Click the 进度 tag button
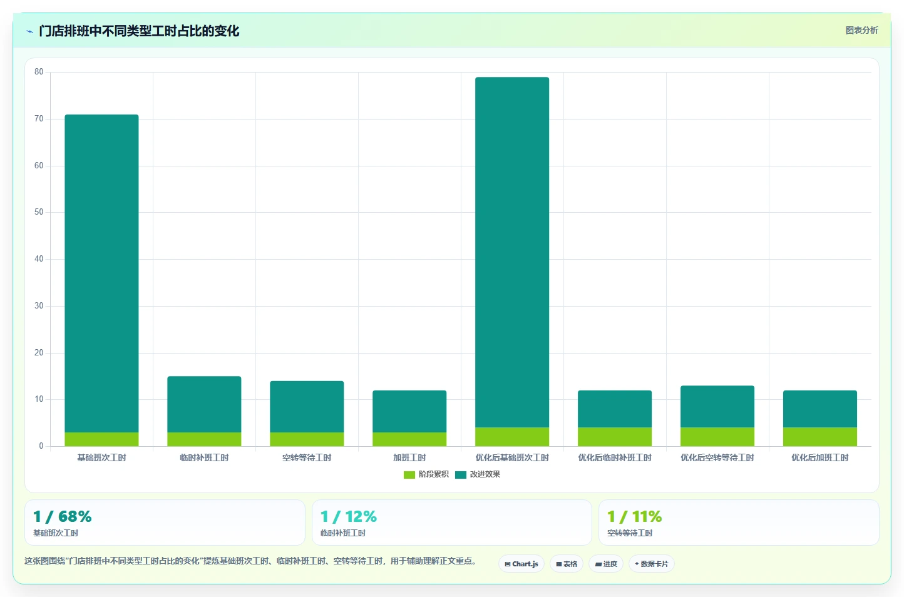This screenshot has height=597, width=904. coord(606,564)
